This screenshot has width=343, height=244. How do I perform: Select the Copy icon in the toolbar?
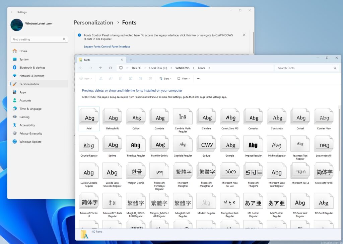click(111, 78)
